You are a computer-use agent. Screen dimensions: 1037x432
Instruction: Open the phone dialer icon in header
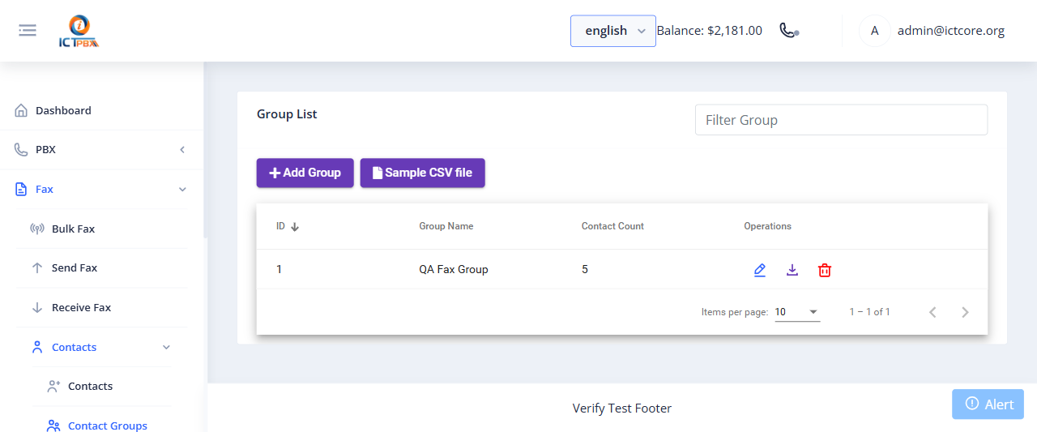[788, 31]
